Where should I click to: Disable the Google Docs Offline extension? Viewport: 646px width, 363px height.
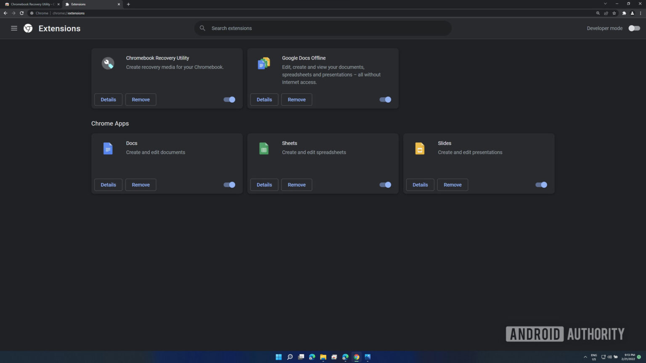click(385, 100)
